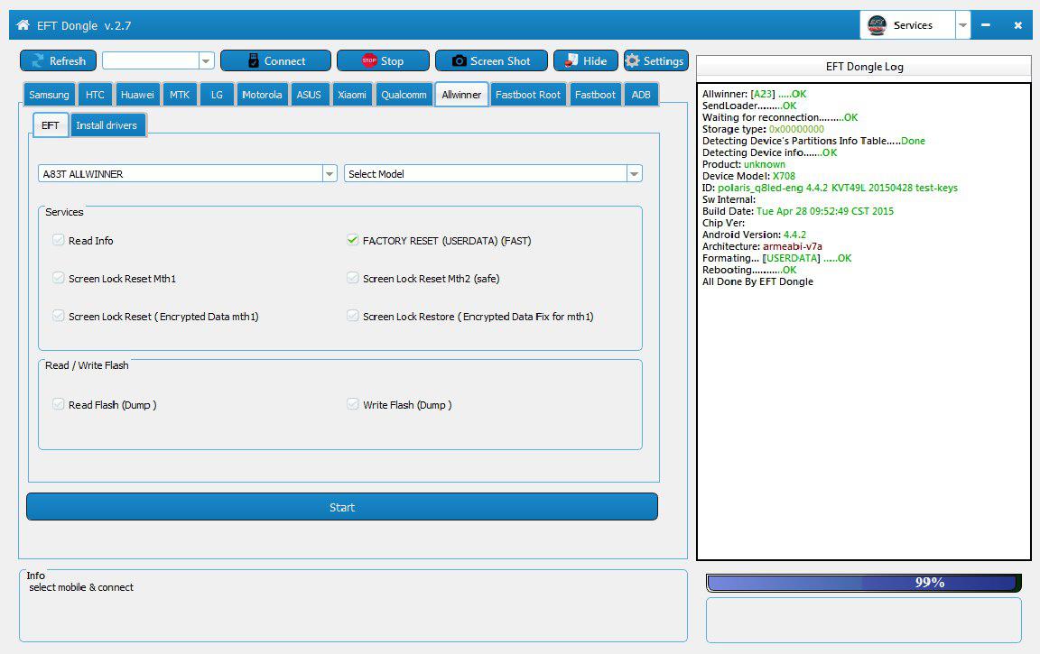Switch to the Fastboot Root tab

[x=528, y=95]
